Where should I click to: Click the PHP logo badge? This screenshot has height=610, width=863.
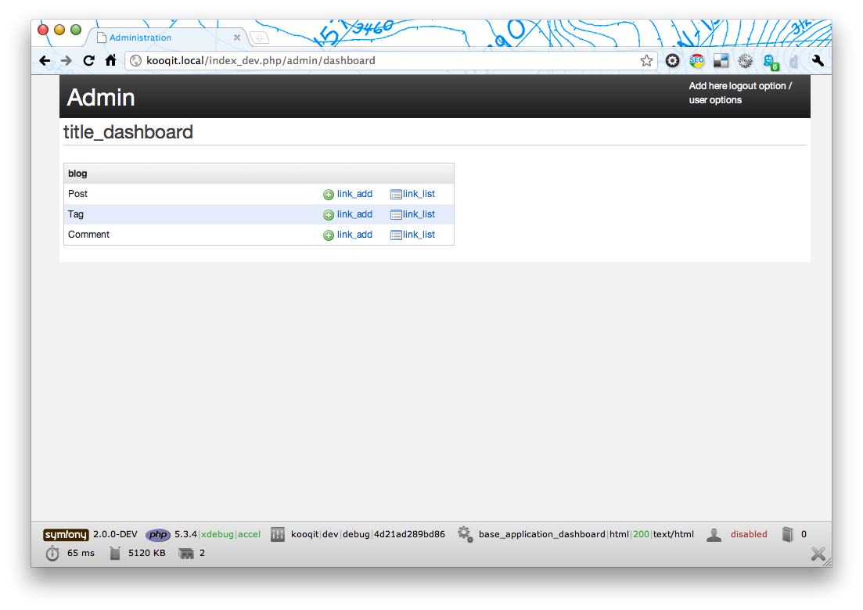(x=158, y=535)
